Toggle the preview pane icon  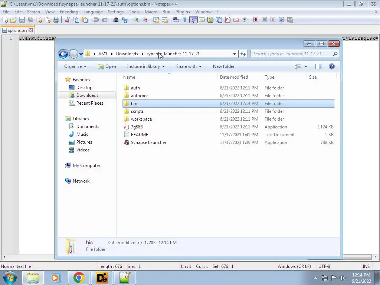pos(318,66)
